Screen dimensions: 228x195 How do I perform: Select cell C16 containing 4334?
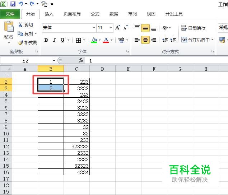[x=76, y=172]
